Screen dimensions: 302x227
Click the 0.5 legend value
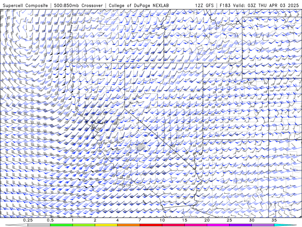click(x=50, y=220)
